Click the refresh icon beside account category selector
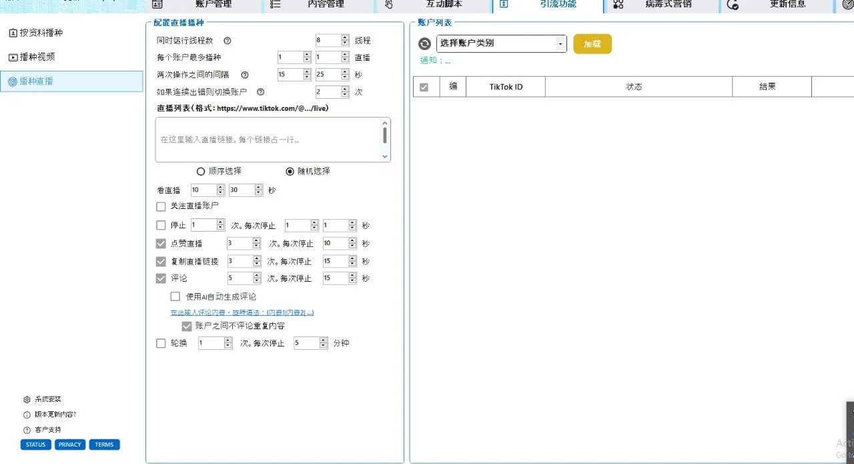The height and width of the screenshot is (464, 854). (x=423, y=44)
